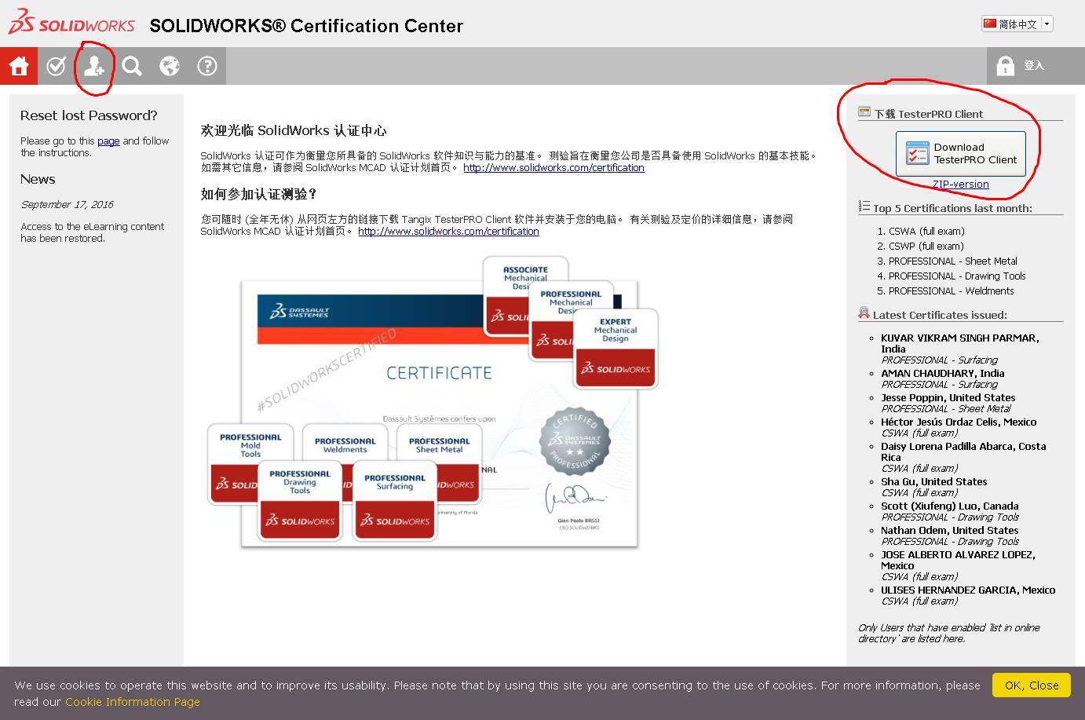Open the language selection dropdown arrow

tap(1047, 23)
